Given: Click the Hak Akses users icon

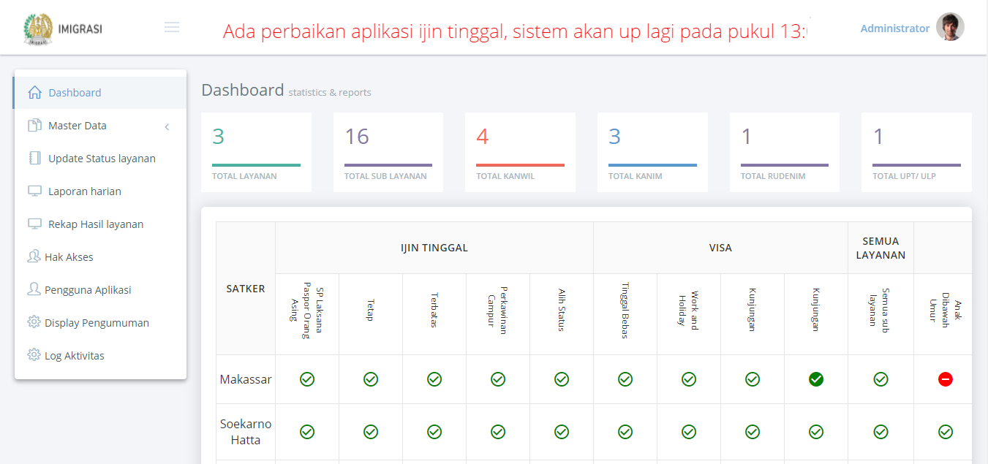Looking at the screenshot, I should click(34, 257).
